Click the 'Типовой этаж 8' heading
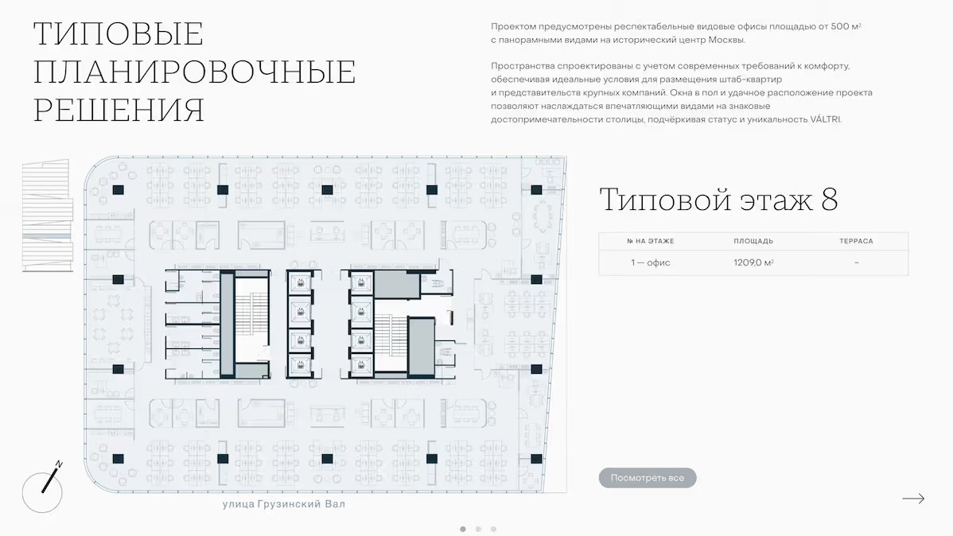 (718, 200)
